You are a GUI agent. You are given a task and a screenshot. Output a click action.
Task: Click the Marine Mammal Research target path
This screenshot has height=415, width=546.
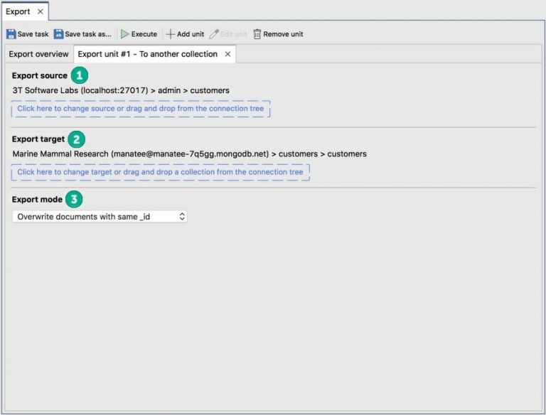pyautogui.click(x=189, y=154)
